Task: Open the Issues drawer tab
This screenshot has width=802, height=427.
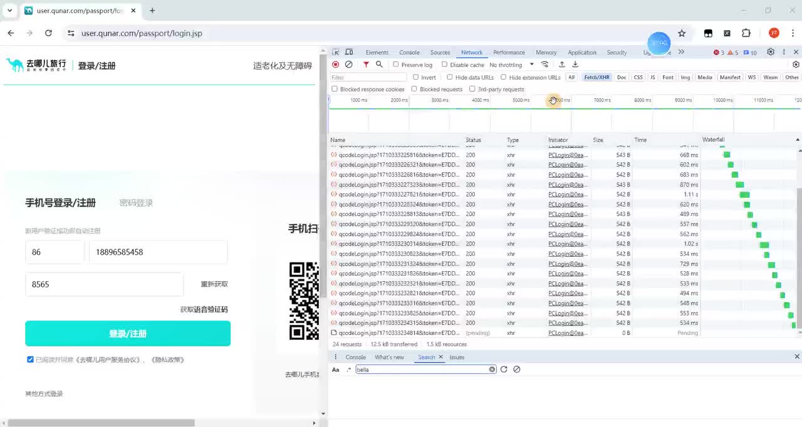Action: click(457, 357)
